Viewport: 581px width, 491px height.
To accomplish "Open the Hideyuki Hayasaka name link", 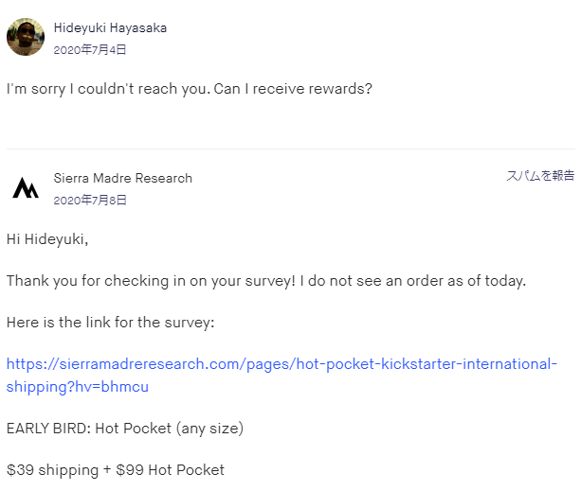I will (110, 27).
